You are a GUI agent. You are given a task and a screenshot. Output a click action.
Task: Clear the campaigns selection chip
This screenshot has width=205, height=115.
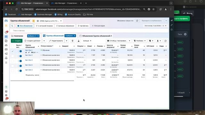pos(38,36)
